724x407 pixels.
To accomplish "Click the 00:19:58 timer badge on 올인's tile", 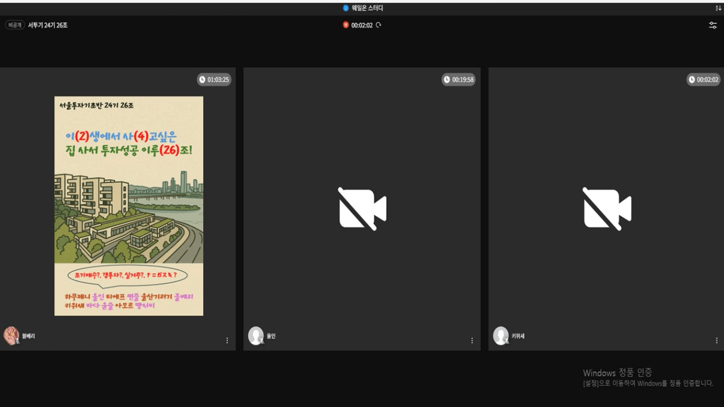I will click(x=459, y=79).
